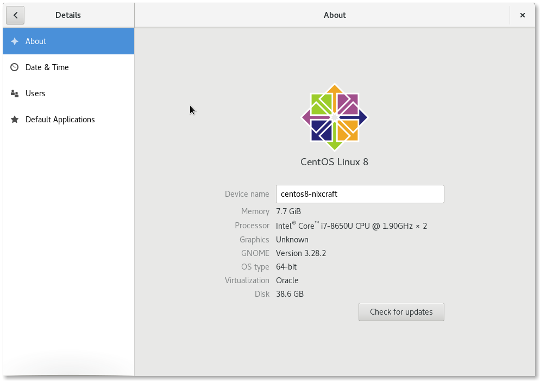Click the Graphics label
The image size is (540, 381).
pos(254,240)
